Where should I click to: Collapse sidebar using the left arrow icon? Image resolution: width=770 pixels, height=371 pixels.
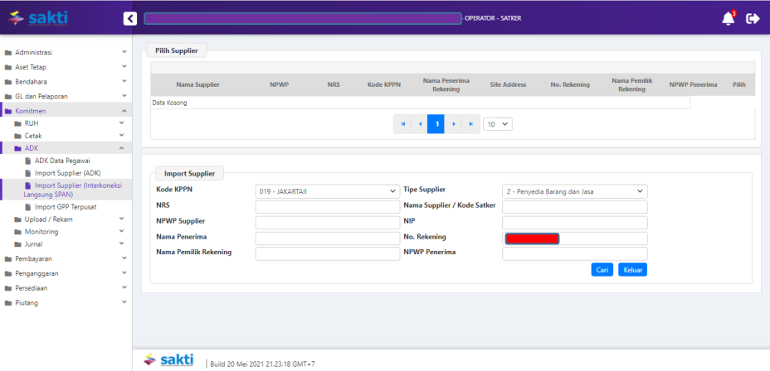click(130, 18)
